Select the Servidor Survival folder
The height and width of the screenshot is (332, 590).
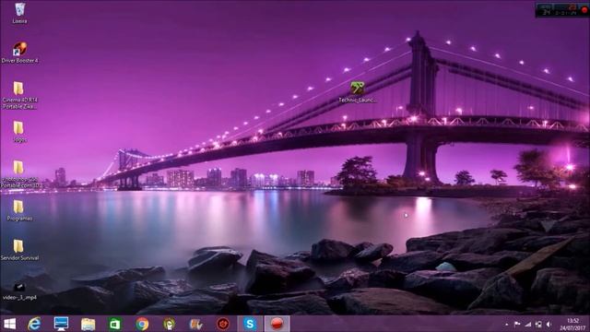[x=19, y=250]
